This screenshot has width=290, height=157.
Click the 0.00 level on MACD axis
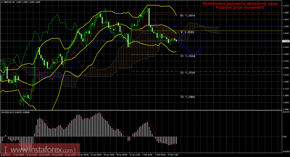click(285, 137)
